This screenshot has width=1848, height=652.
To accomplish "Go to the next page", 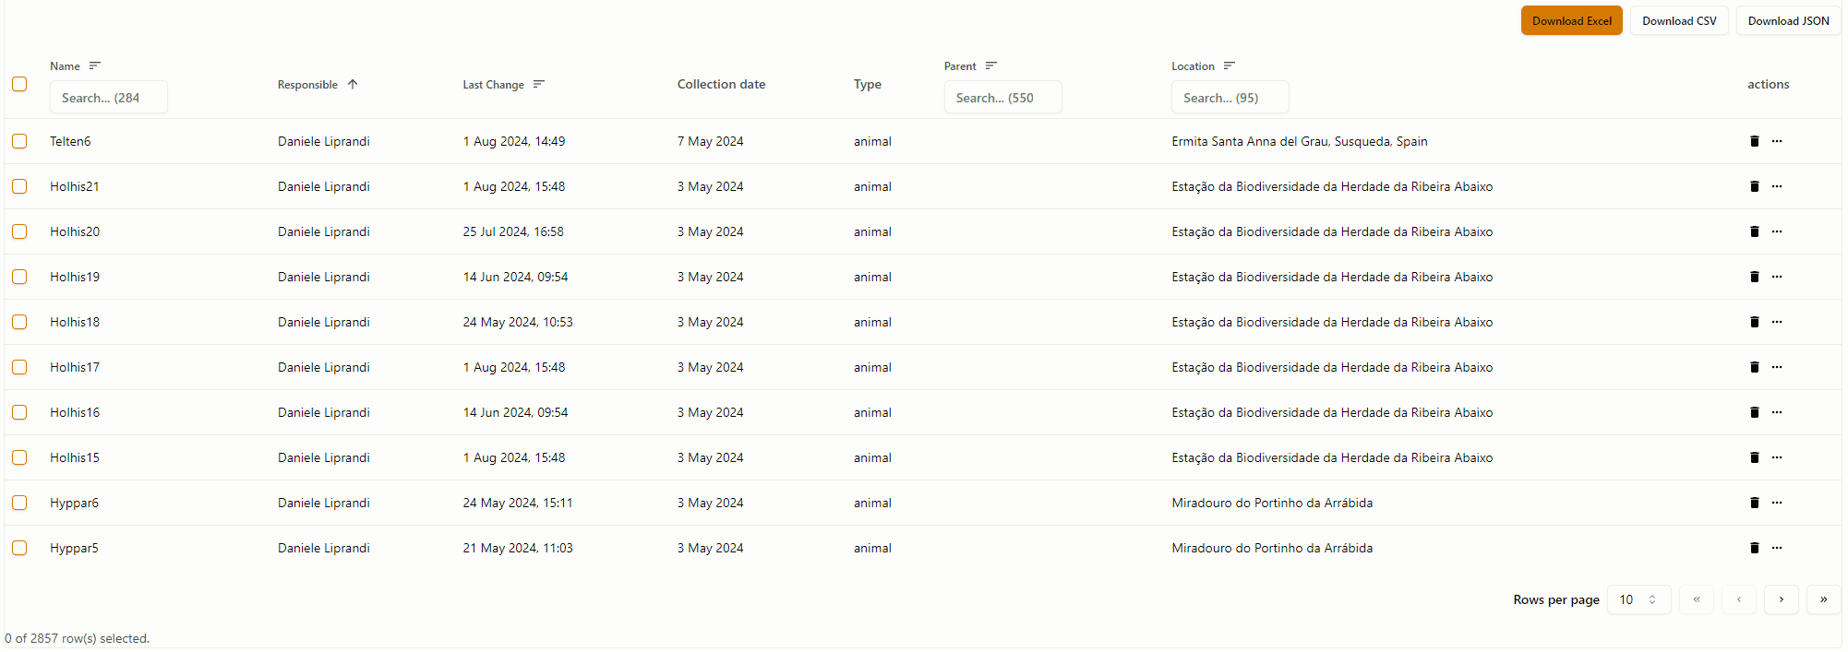I will (x=1781, y=599).
